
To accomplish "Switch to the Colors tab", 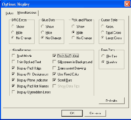I will 10,13.
